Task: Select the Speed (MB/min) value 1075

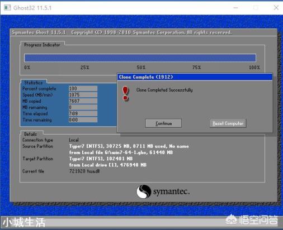Action: (x=83, y=95)
